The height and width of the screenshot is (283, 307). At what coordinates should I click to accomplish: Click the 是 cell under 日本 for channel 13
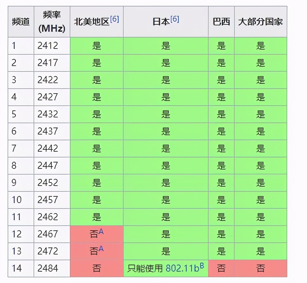coord(166,251)
